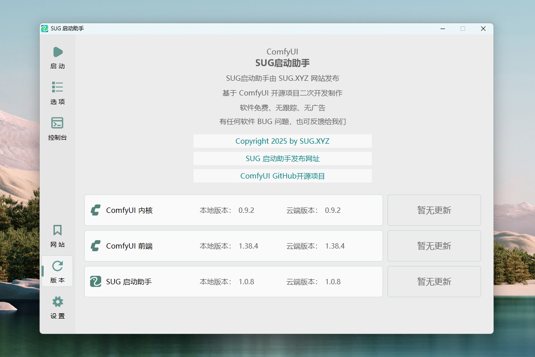The image size is (535, 357).
Task: Open SUG 启动助手发布网址 link
Action: pos(282,158)
